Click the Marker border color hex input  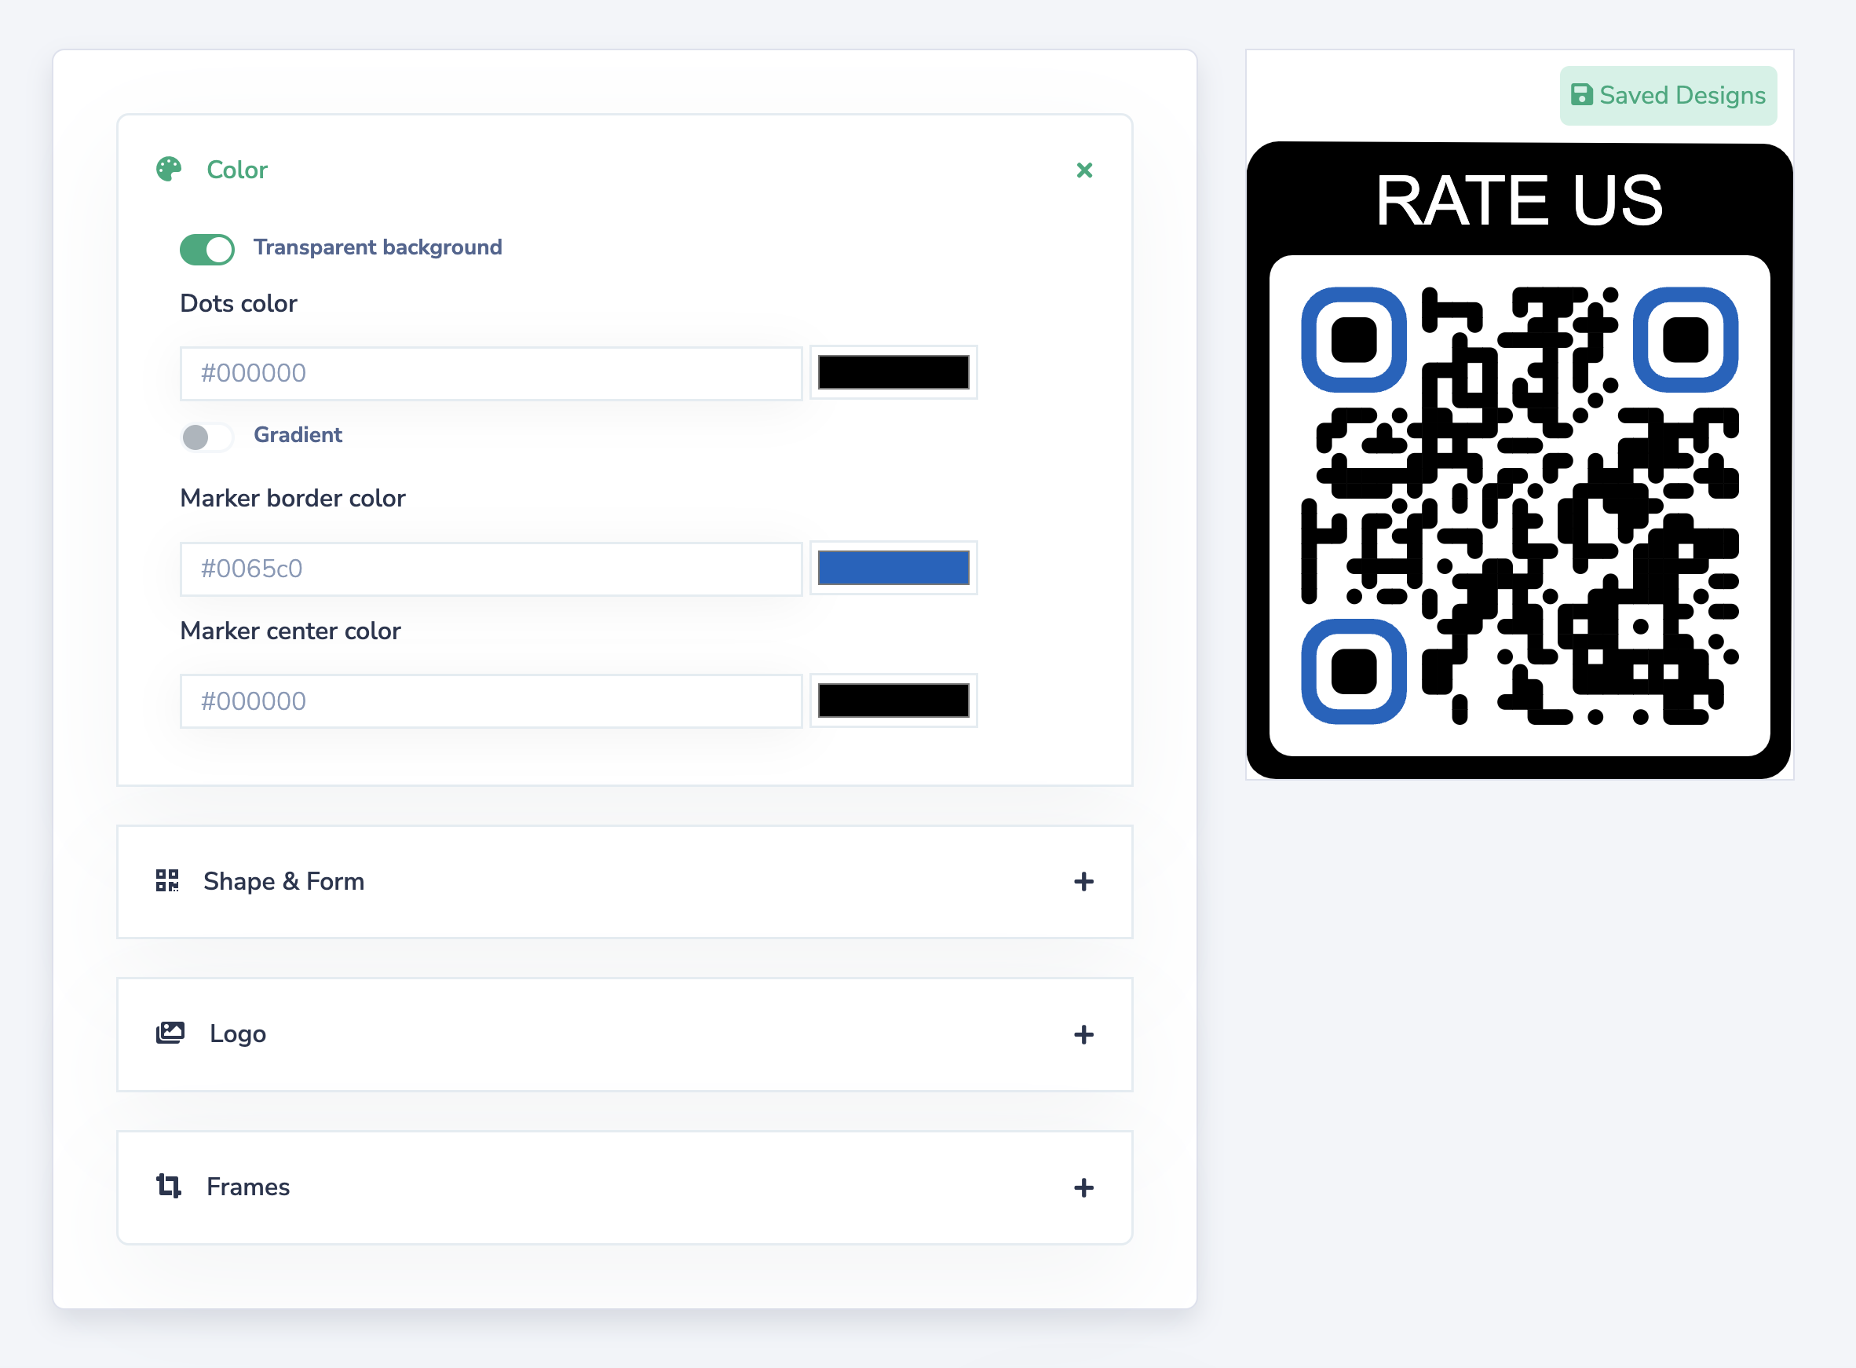point(491,569)
